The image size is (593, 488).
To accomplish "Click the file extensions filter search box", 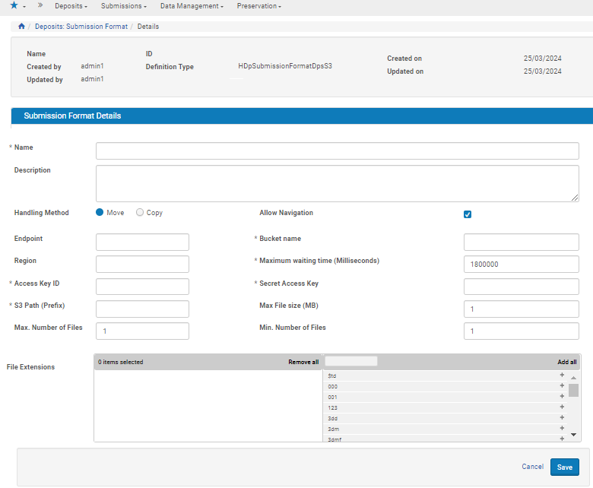I will click(351, 361).
